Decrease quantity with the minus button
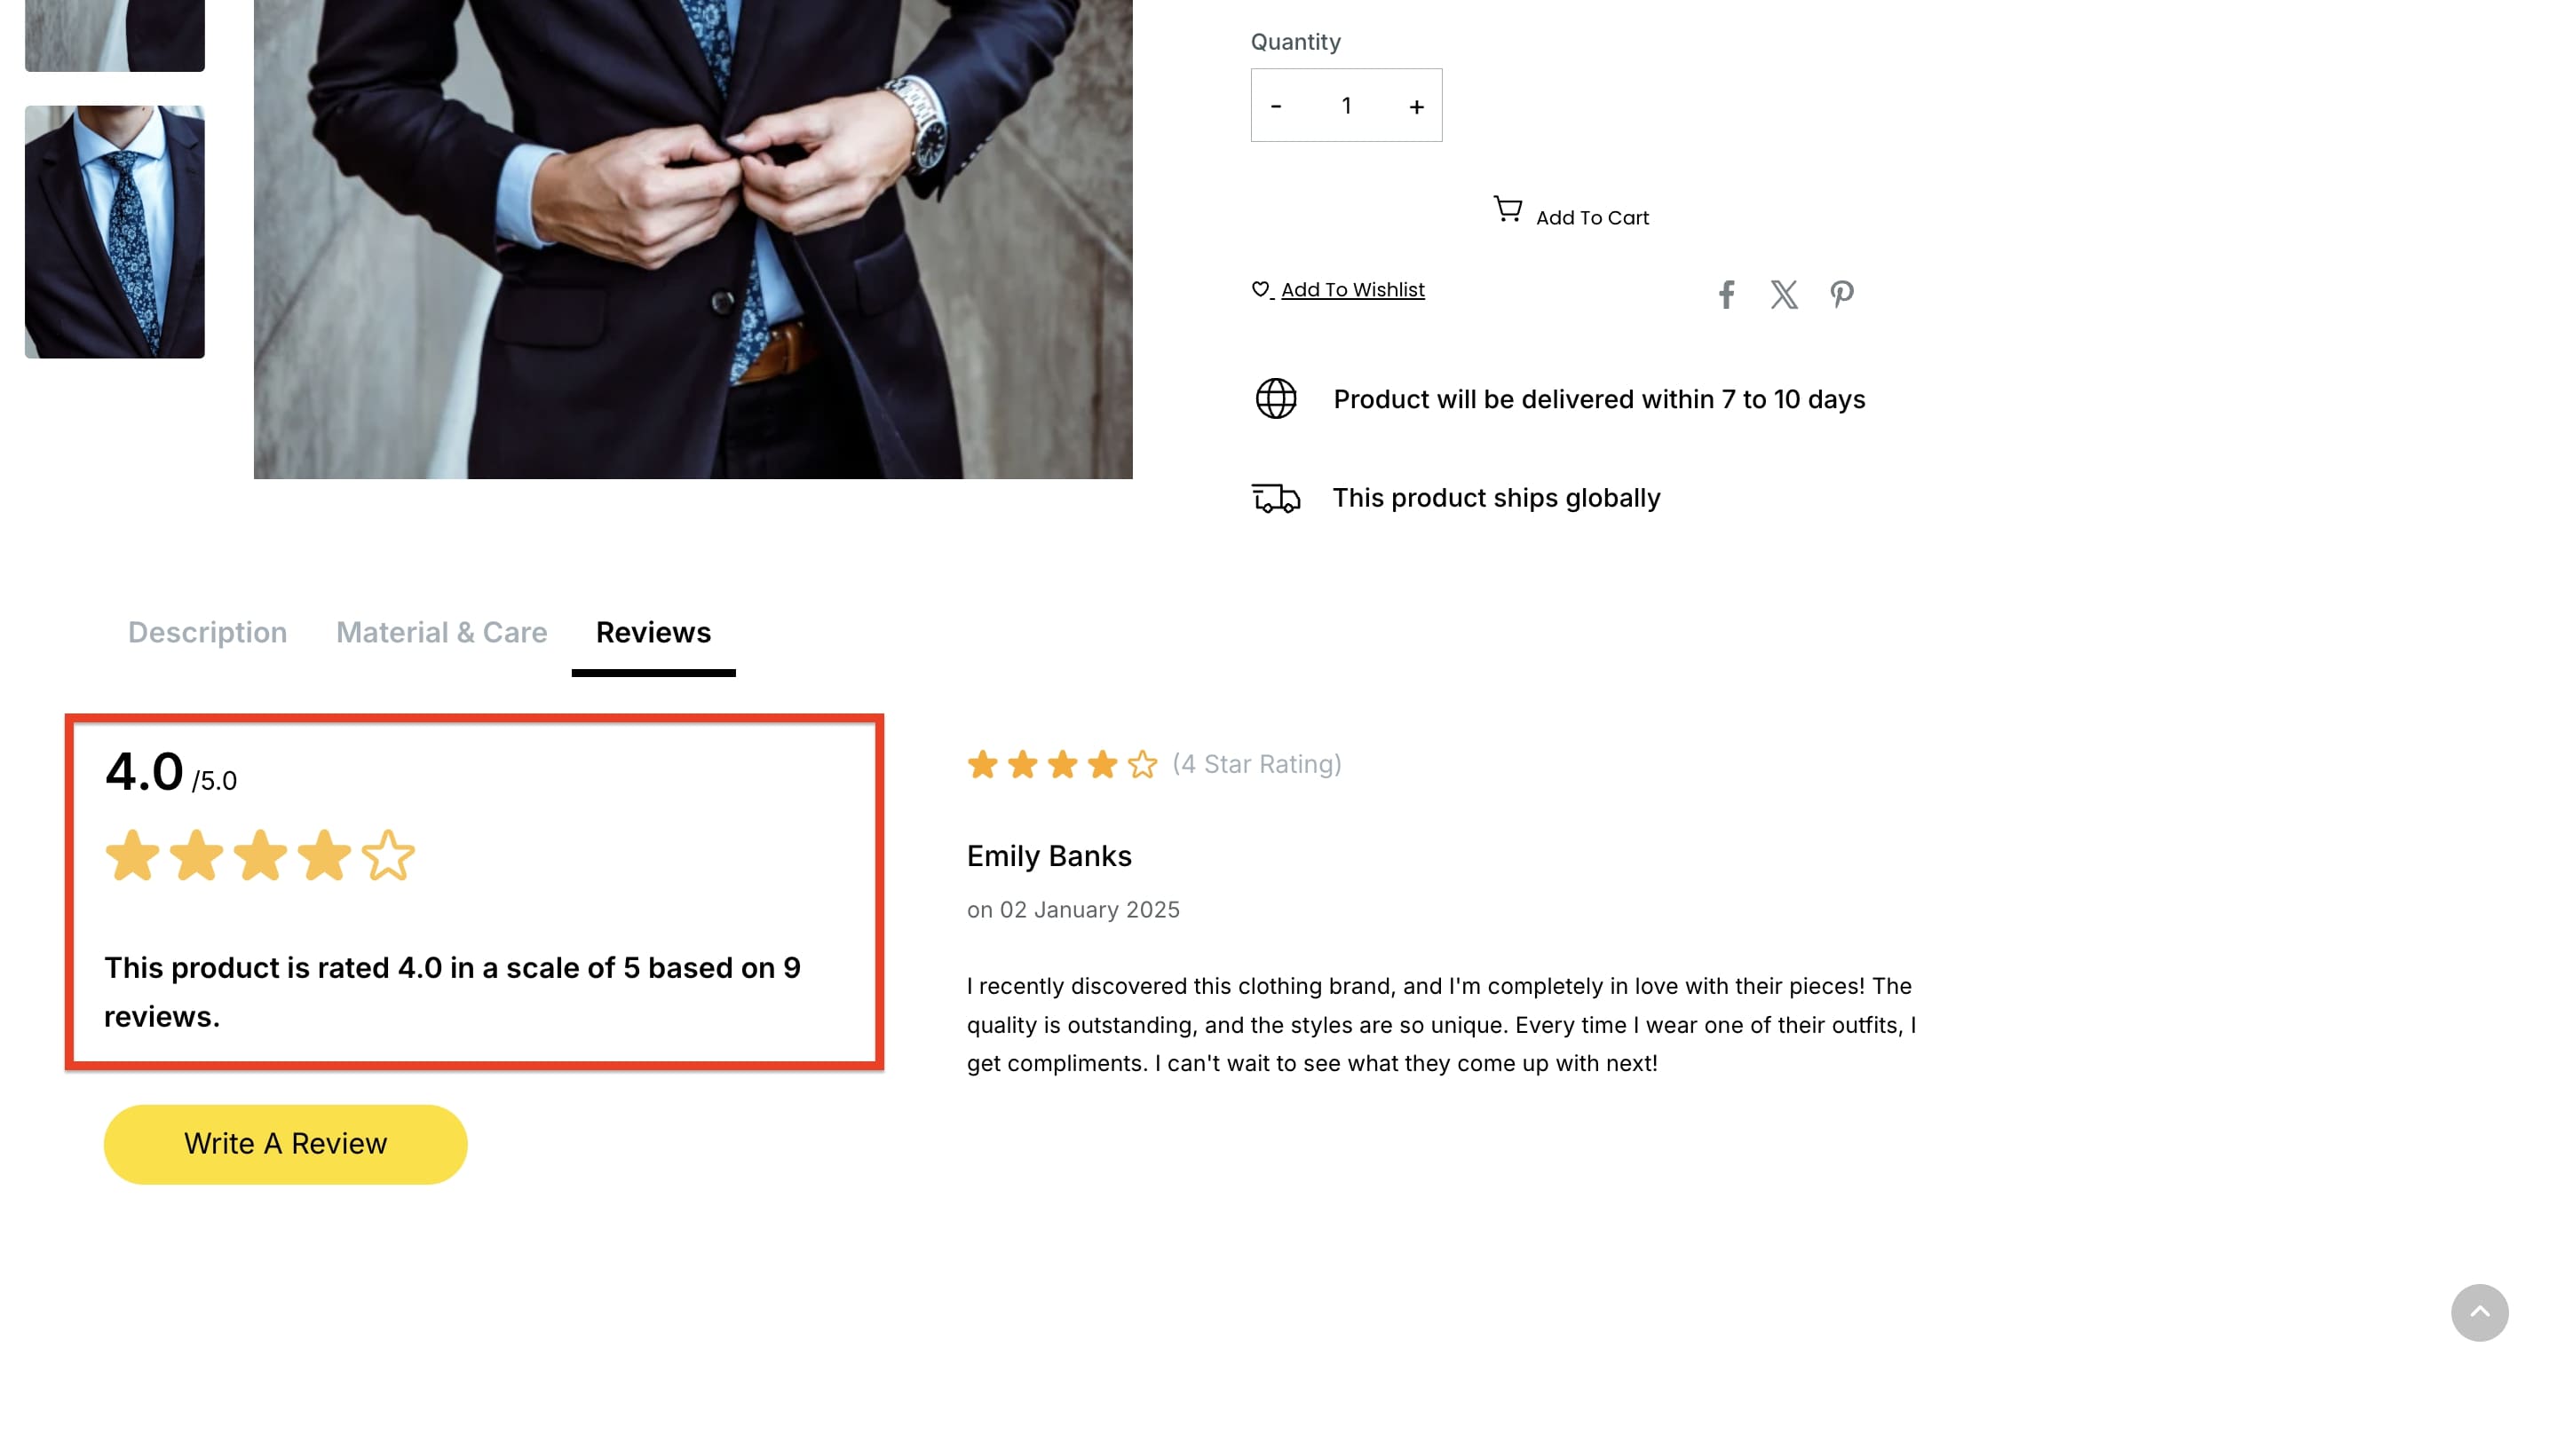Image resolution: width=2557 pixels, height=1434 pixels. click(1277, 106)
